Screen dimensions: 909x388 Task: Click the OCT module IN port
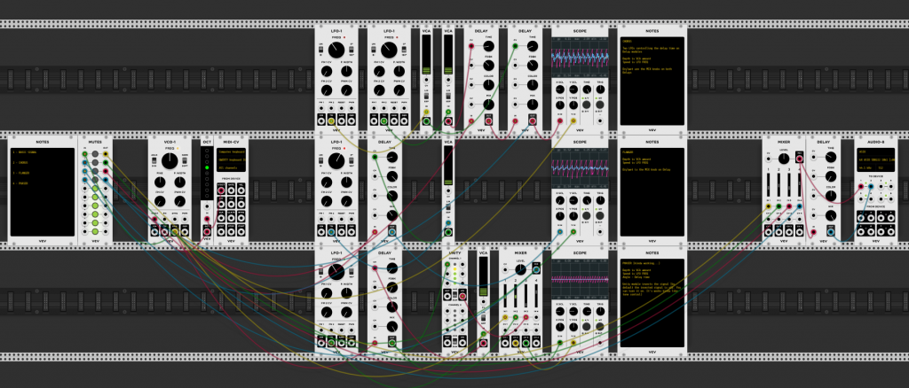[207, 219]
